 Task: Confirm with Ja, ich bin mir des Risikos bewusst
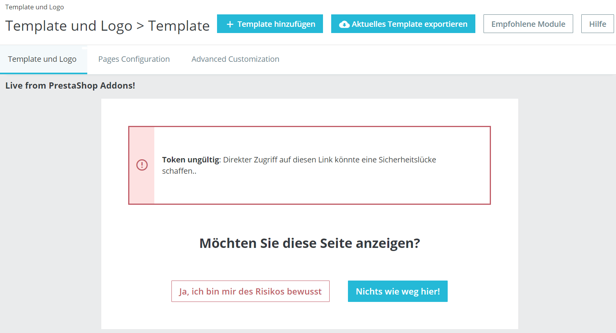pos(251,291)
